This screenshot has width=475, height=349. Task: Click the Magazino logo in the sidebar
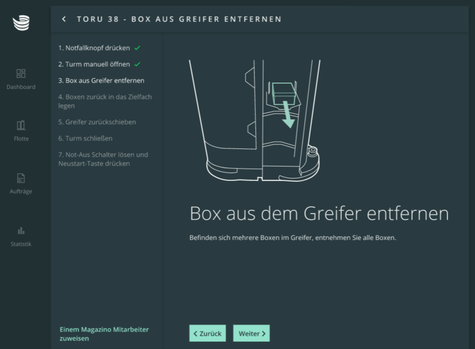(x=21, y=23)
